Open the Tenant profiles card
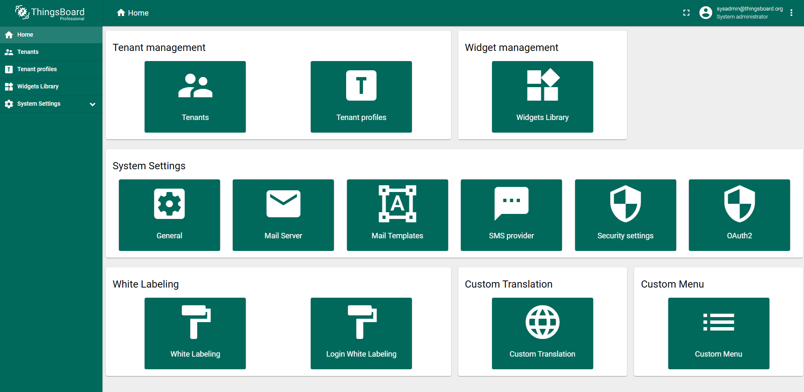This screenshot has height=392, width=804. tap(361, 97)
